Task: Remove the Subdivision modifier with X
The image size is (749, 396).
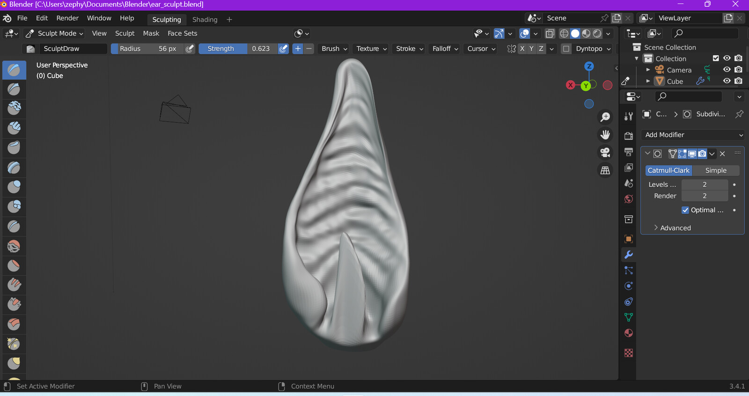Action: (x=722, y=154)
